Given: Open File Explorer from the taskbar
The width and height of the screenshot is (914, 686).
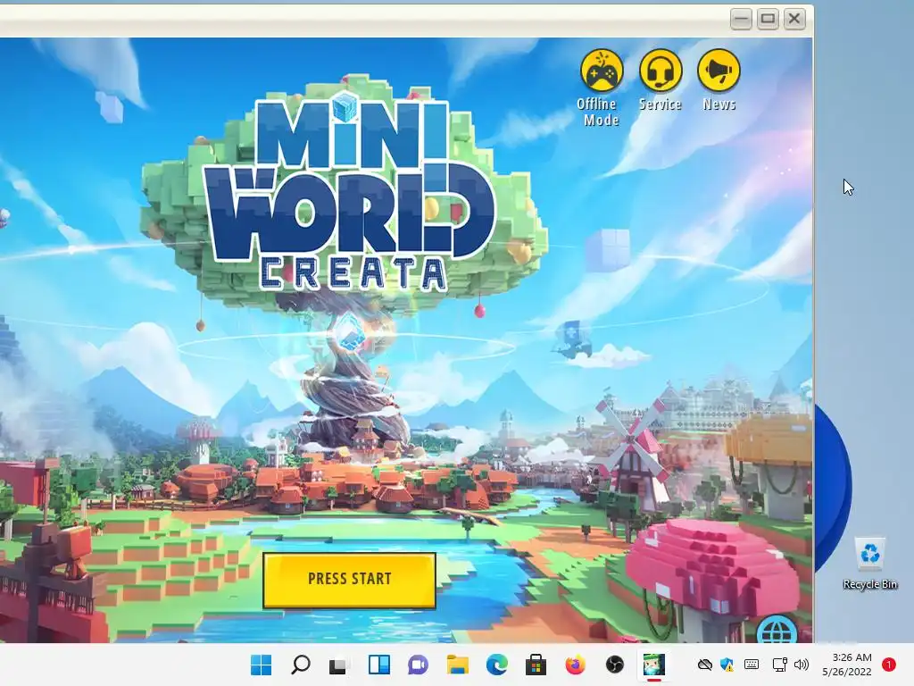Looking at the screenshot, I should (458, 665).
